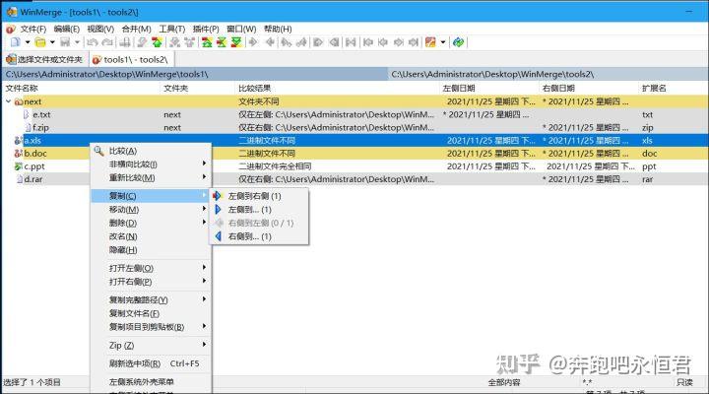Click the Copy Right toolbar arrow icon
The height and width of the screenshot is (394, 709).
[253, 42]
